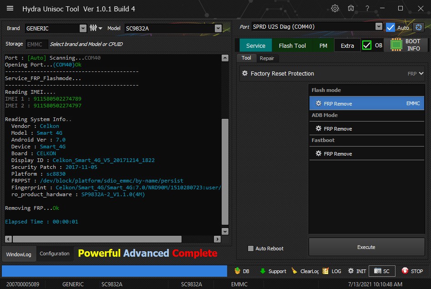Click IMEI 2 value 911580502274797

tap(57, 106)
